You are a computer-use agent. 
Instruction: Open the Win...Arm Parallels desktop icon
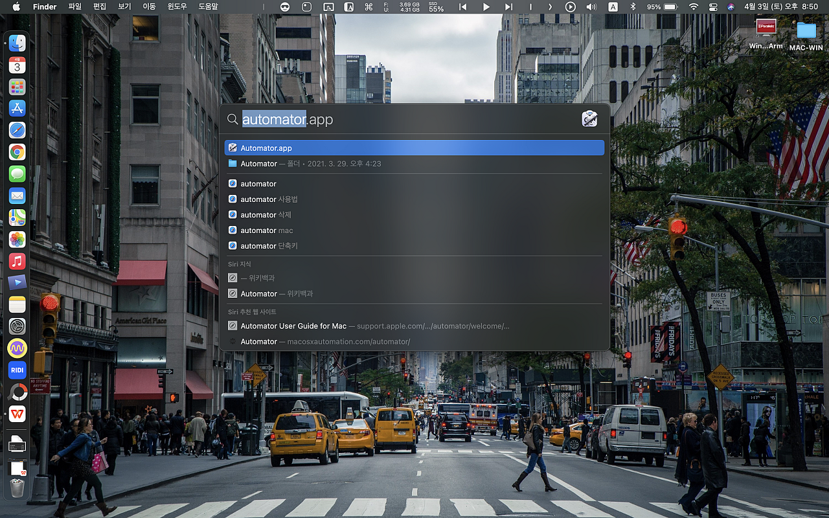click(x=766, y=34)
